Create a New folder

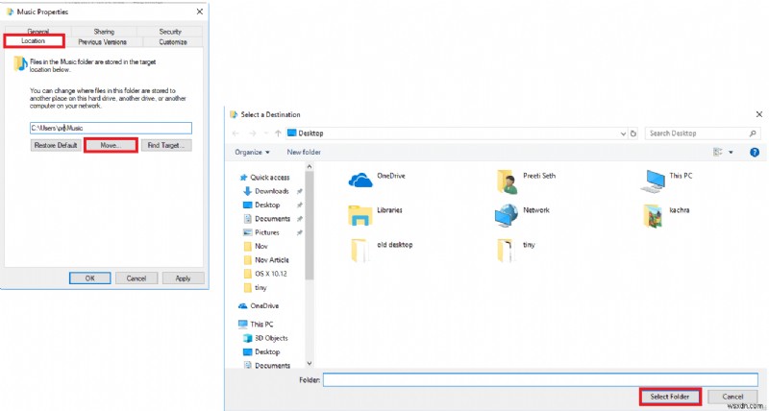pos(304,153)
